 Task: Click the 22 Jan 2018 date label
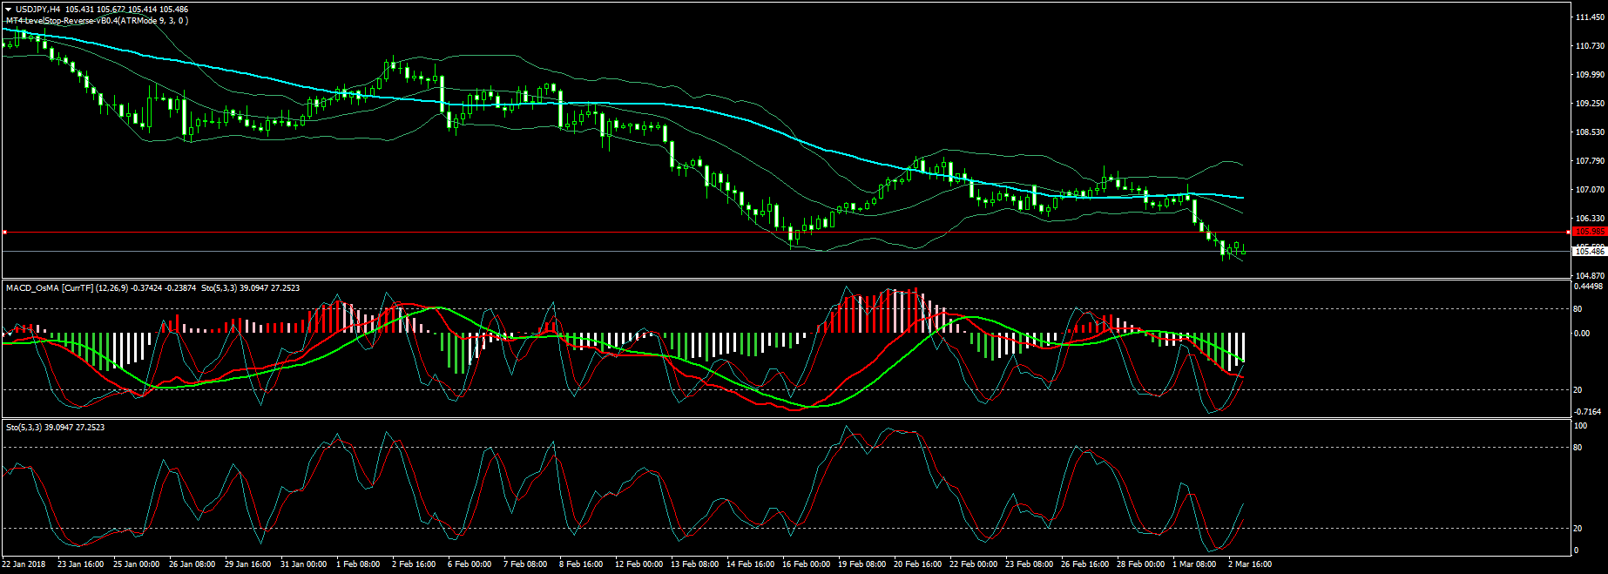24,564
